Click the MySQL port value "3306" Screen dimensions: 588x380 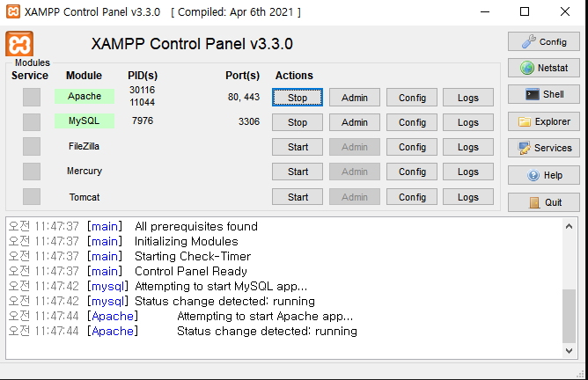(249, 121)
